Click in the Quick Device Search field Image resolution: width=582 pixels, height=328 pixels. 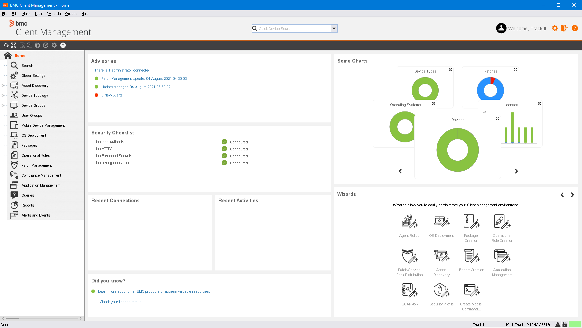294,29
